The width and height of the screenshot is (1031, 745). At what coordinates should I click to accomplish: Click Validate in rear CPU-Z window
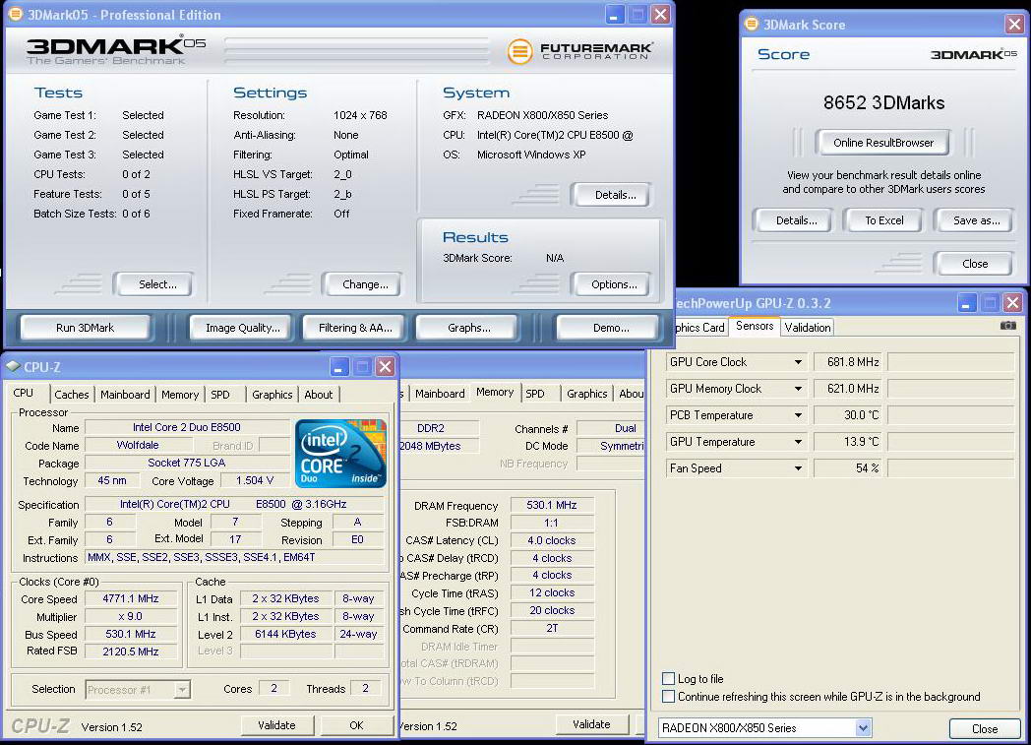pyautogui.click(x=591, y=724)
